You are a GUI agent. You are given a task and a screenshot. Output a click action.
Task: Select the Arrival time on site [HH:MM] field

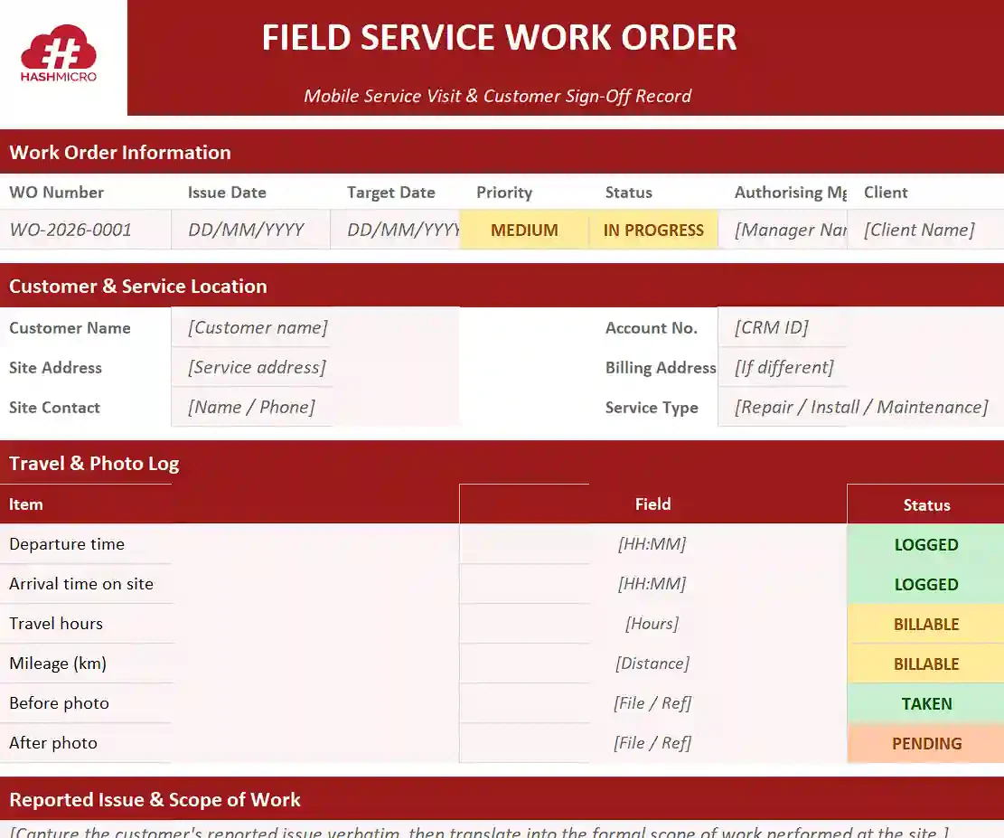(x=653, y=584)
